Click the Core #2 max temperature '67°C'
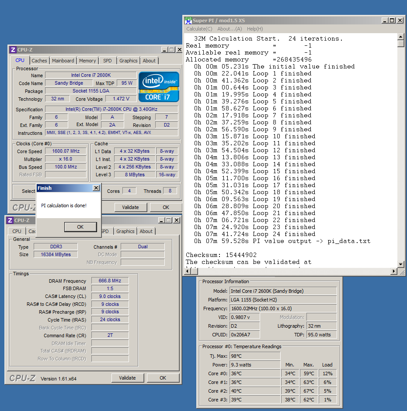407x411 pixels. (x=309, y=391)
